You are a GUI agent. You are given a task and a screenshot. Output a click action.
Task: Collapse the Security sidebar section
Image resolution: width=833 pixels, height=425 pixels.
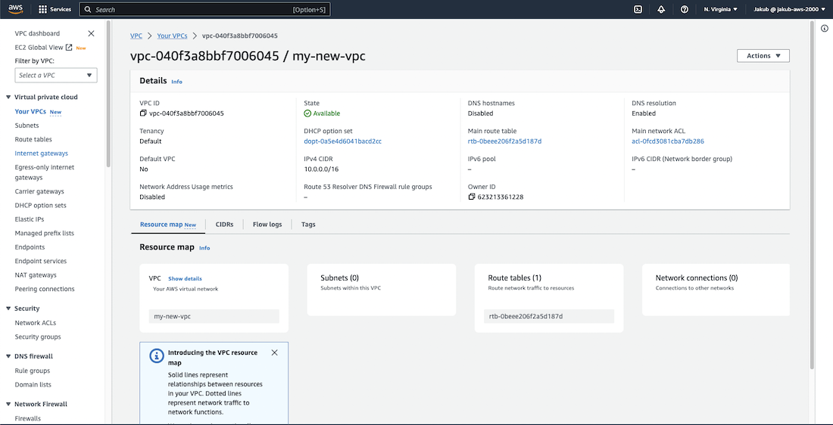[8, 309]
